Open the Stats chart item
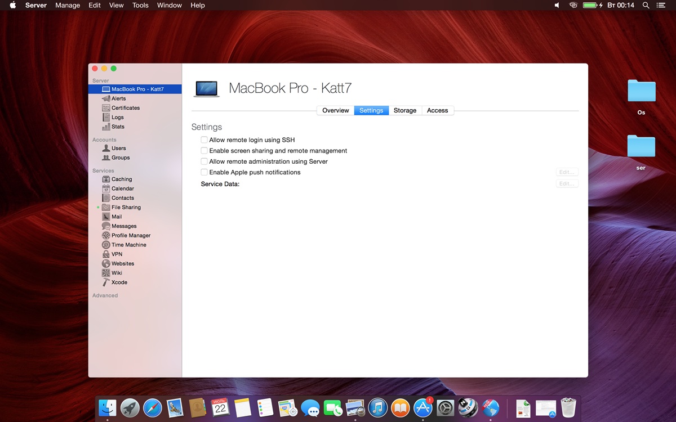Screen dimensions: 676x422 113,127
